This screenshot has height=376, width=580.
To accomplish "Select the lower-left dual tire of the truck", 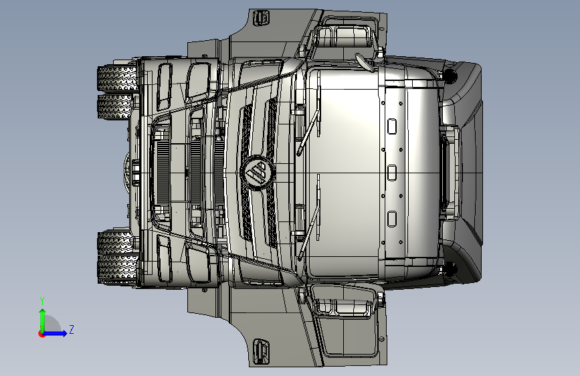I will tap(117, 256).
